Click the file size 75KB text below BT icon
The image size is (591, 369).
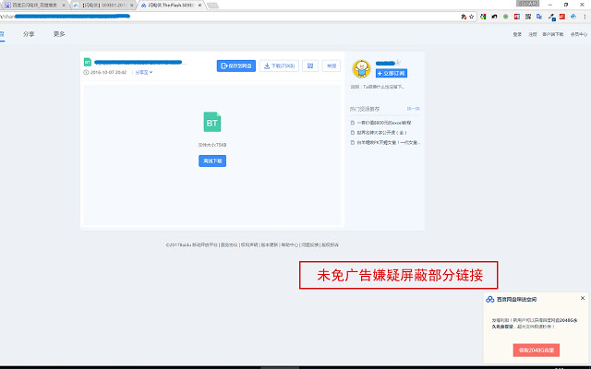click(x=212, y=145)
